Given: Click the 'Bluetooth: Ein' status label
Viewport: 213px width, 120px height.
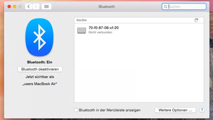Looking at the screenshot, I should [40, 62].
